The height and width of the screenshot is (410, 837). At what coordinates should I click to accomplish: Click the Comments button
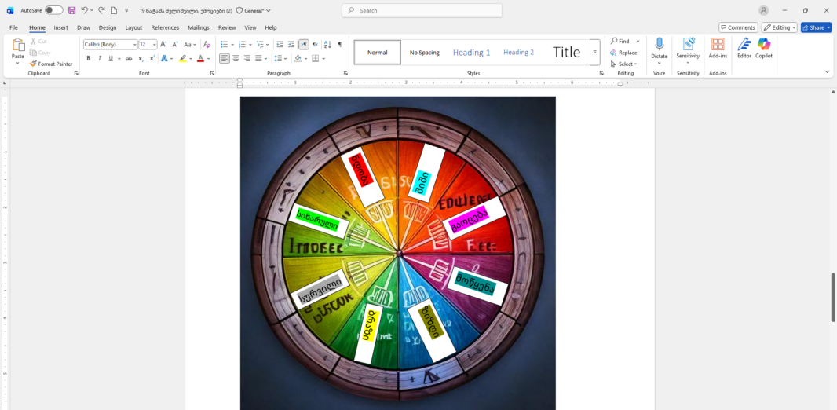click(737, 27)
